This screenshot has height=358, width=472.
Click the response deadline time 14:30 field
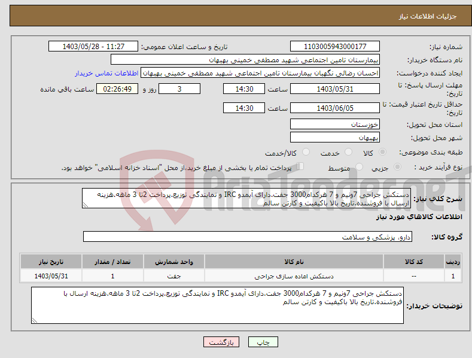(244, 89)
